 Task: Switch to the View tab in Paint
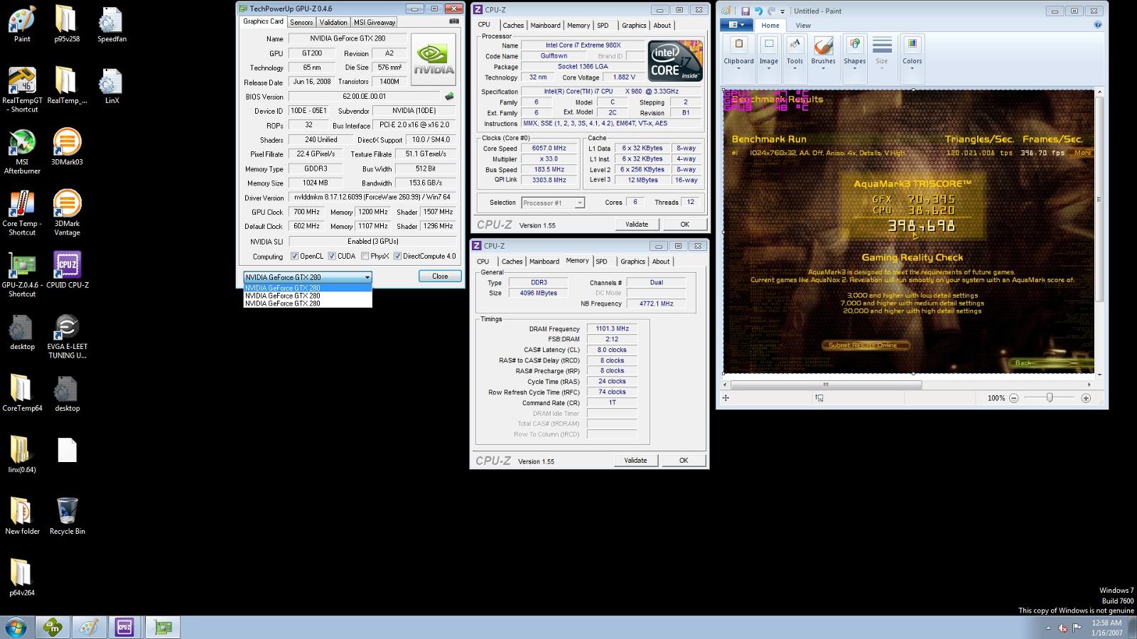point(803,25)
